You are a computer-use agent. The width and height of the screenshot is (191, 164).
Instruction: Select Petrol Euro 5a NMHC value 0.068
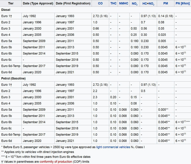coord(123,110)
